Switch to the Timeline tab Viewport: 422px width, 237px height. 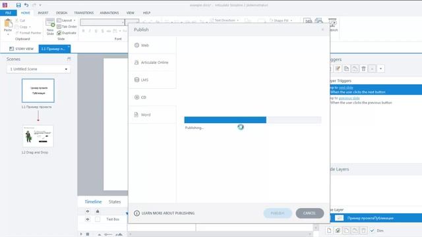pyautogui.click(x=93, y=201)
